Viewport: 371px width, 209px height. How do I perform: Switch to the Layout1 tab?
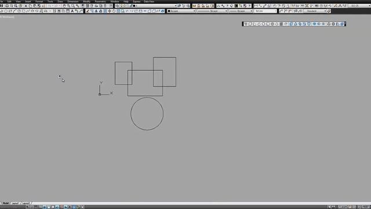pyautogui.click(x=15, y=203)
